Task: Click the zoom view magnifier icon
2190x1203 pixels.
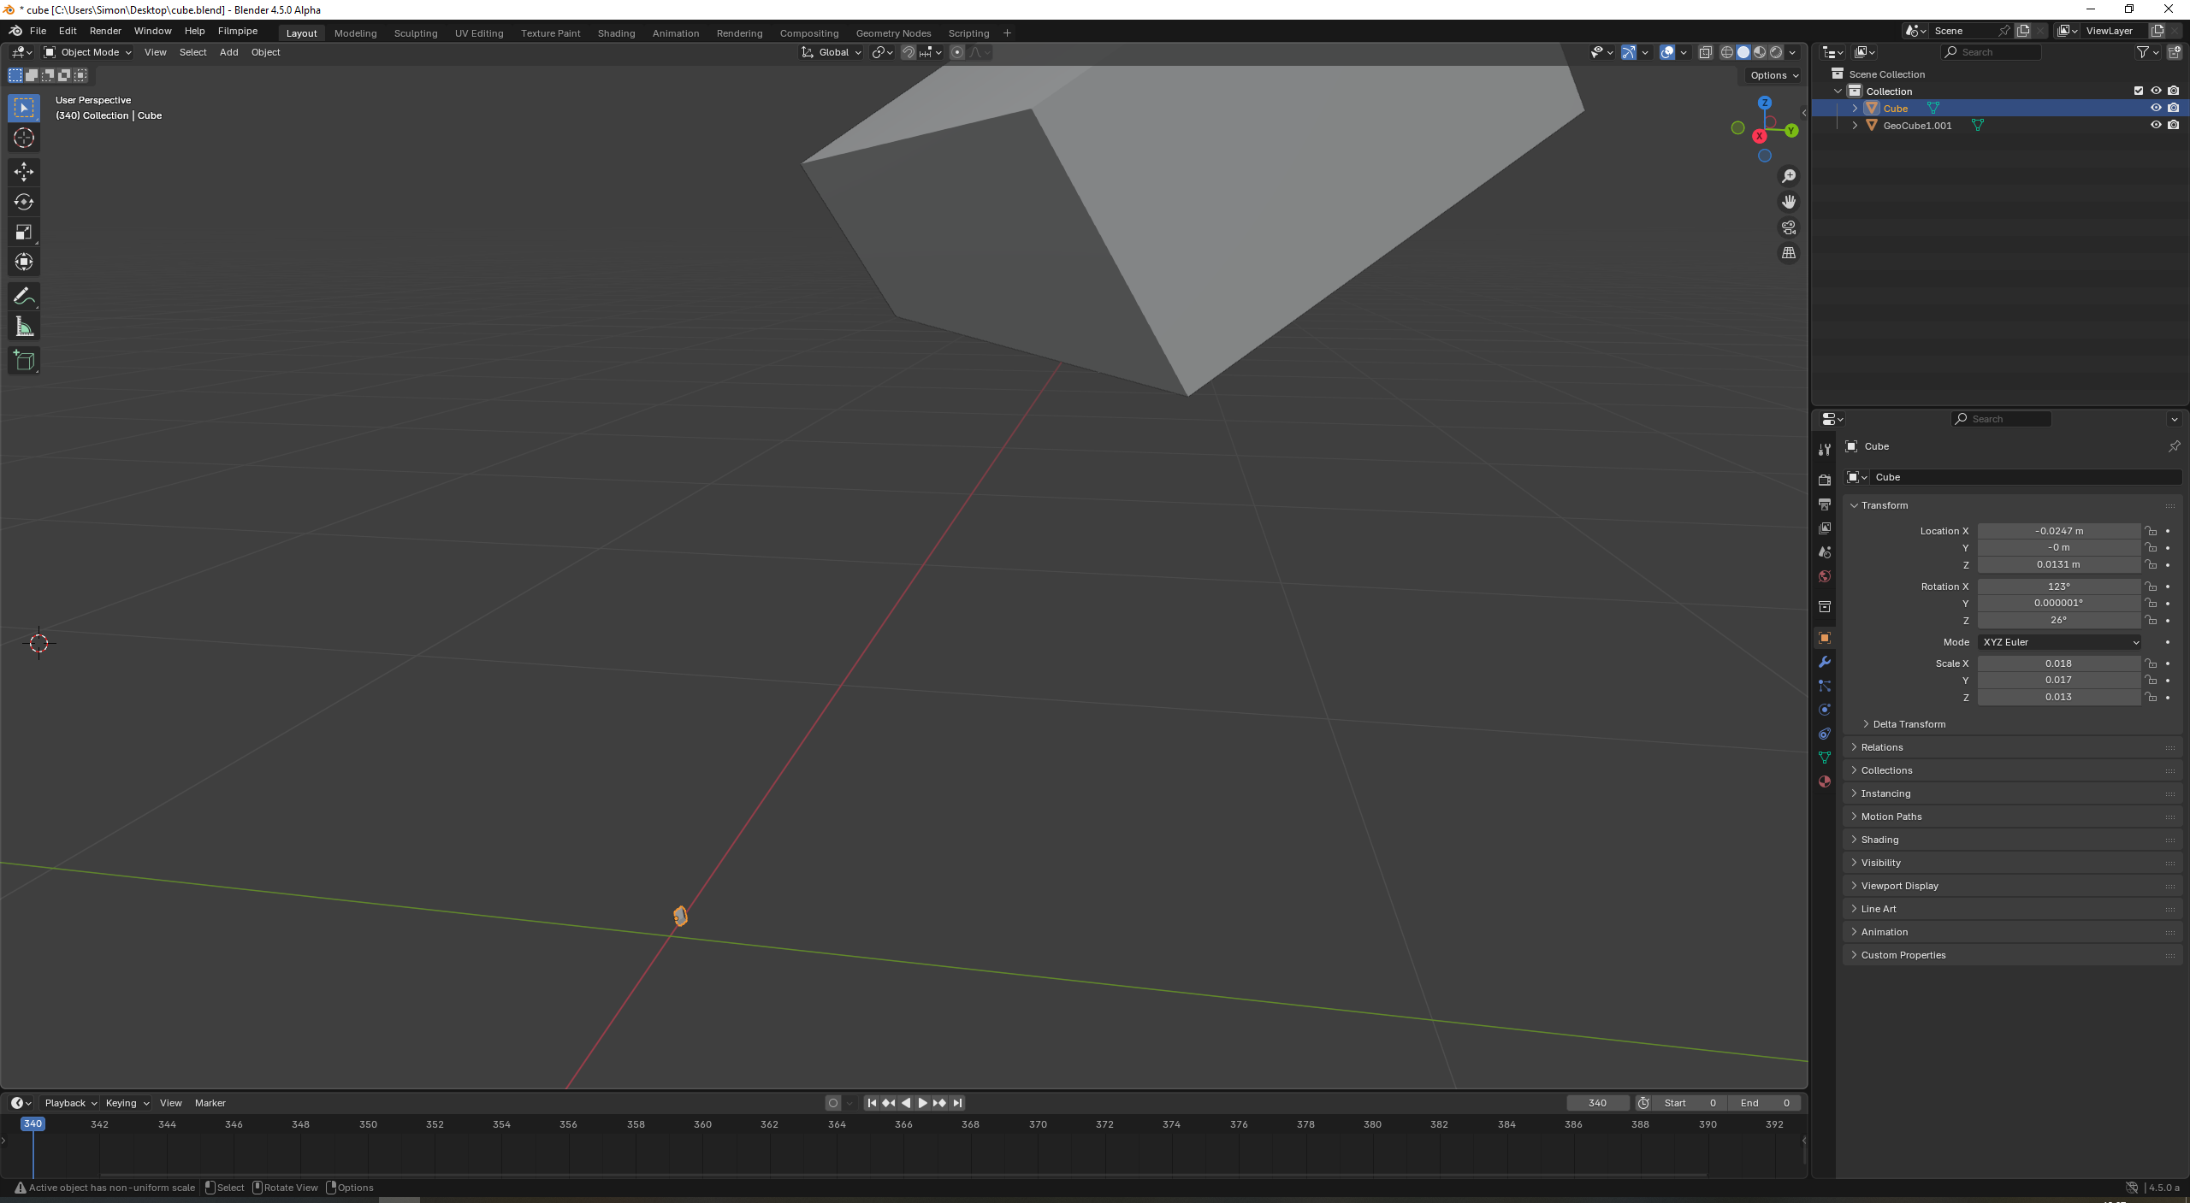Action: 1788,176
